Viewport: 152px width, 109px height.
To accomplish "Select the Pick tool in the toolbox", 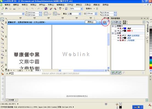I will pyautogui.click(x=2, y=19).
